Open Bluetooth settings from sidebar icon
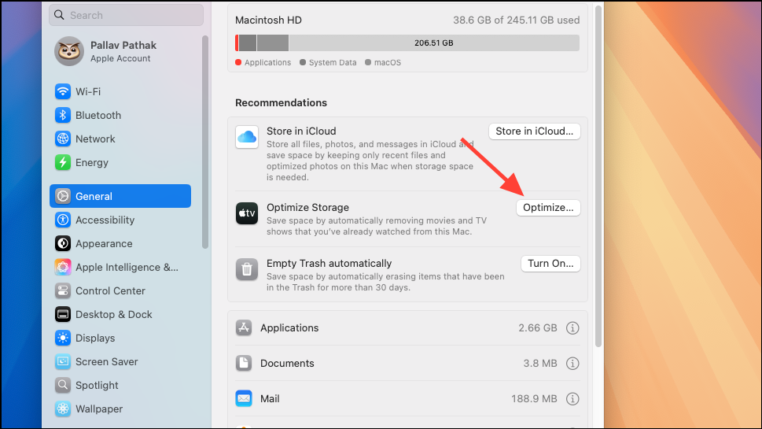762x429 pixels. pos(63,115)
